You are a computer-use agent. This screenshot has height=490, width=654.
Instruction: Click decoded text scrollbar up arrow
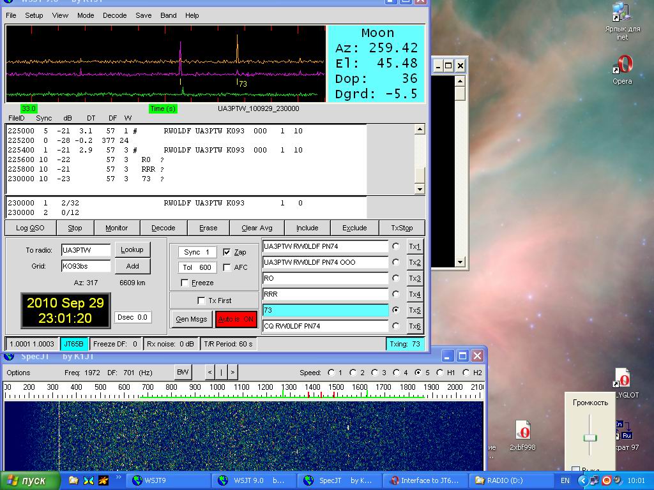tap(420, 129)
